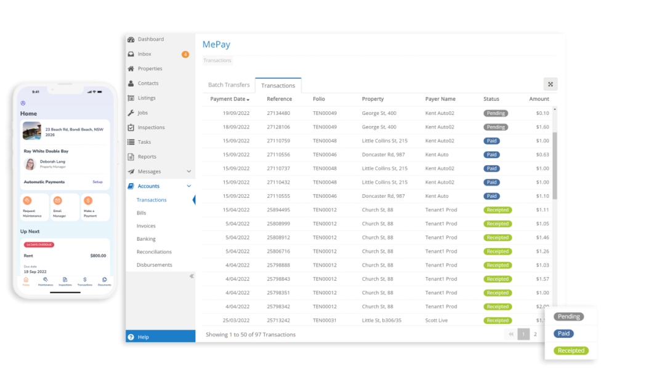Select the Transactions tab
665x381 pixels.
point(278,85)
